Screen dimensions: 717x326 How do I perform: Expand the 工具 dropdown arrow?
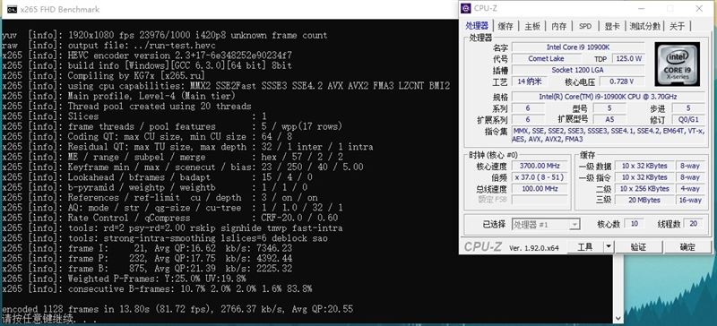tap(609, 247)
